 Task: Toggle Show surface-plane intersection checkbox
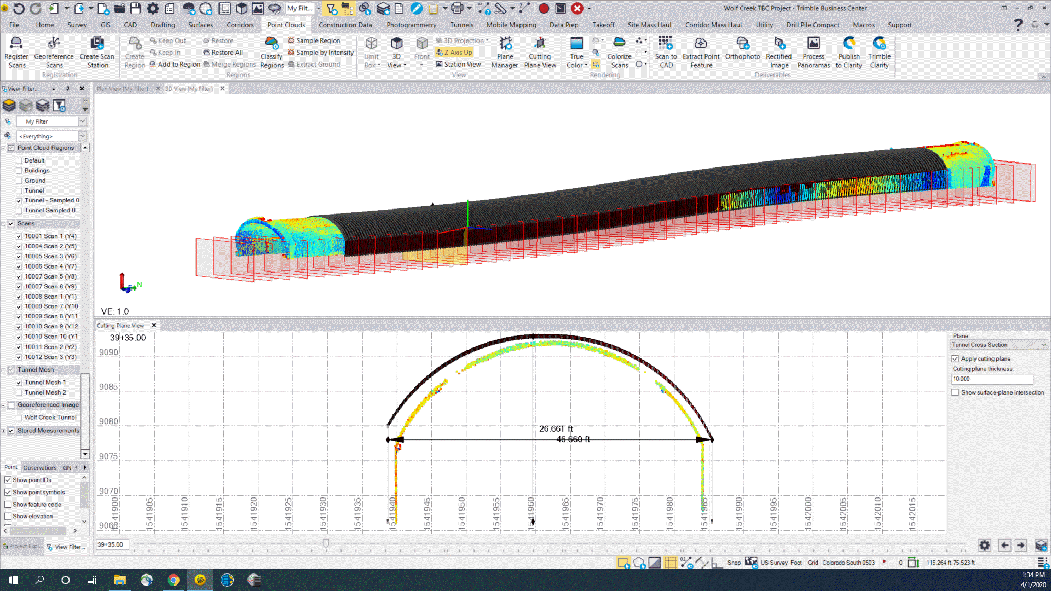tap(955, 392)
